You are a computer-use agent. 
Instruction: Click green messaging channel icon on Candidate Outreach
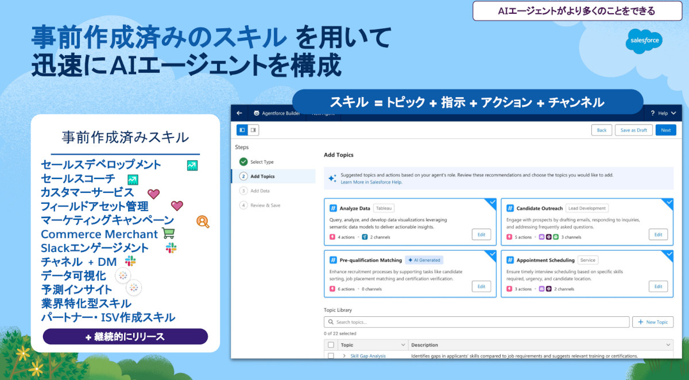pos(556,236)
